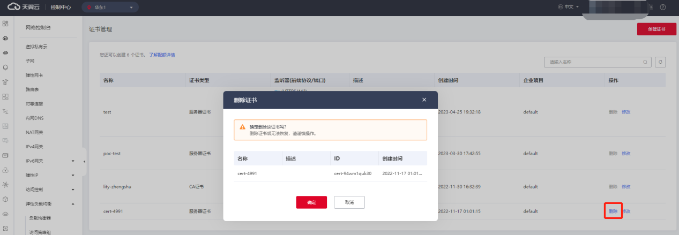Viewport: 679px width, 235px height.
Task: Click the search magnifier icon
Action: 646,62
